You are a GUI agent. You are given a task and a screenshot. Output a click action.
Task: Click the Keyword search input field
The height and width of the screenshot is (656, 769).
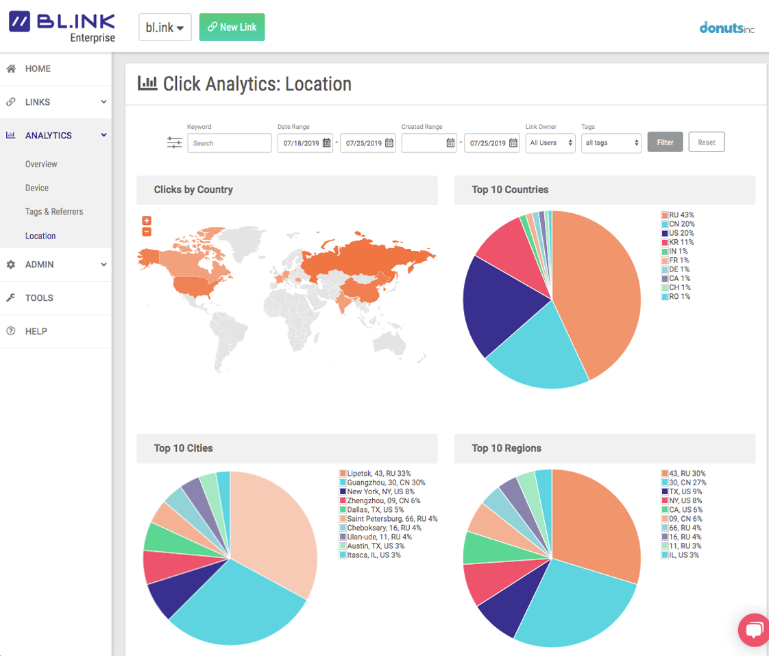[230, 143]
